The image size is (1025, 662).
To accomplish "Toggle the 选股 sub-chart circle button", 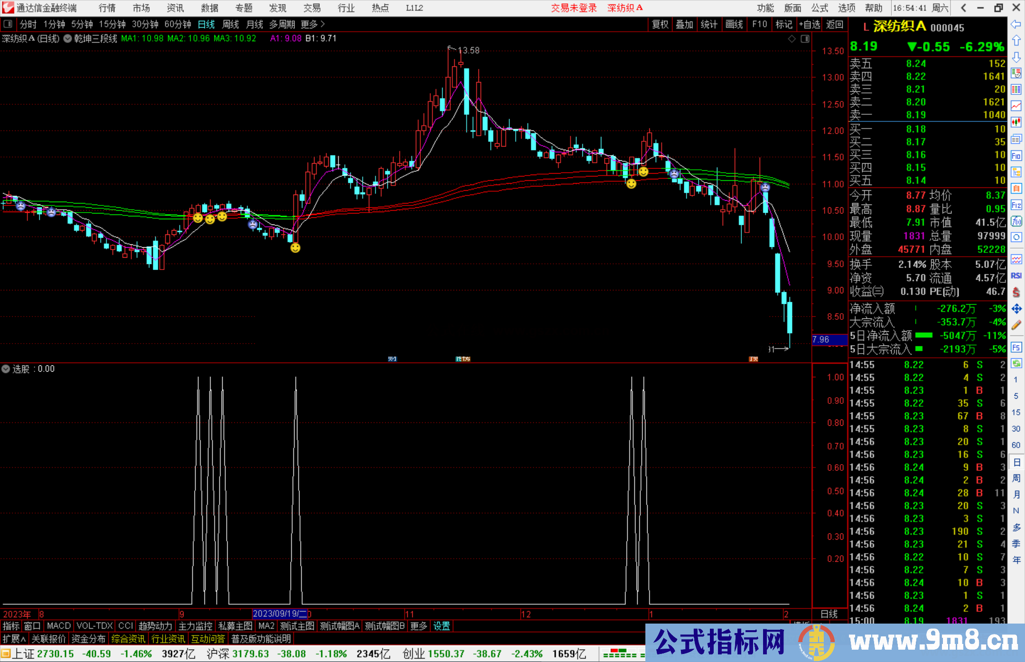I will 6,369.
